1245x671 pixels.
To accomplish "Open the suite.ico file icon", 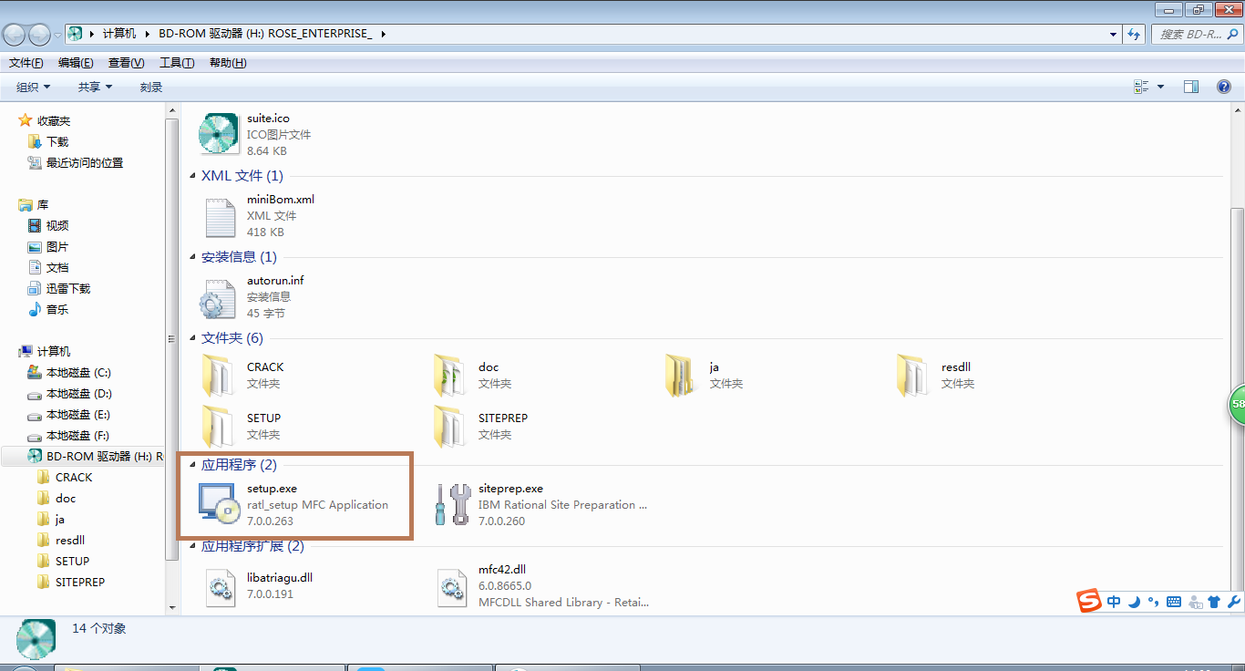I will click(219, 135).
